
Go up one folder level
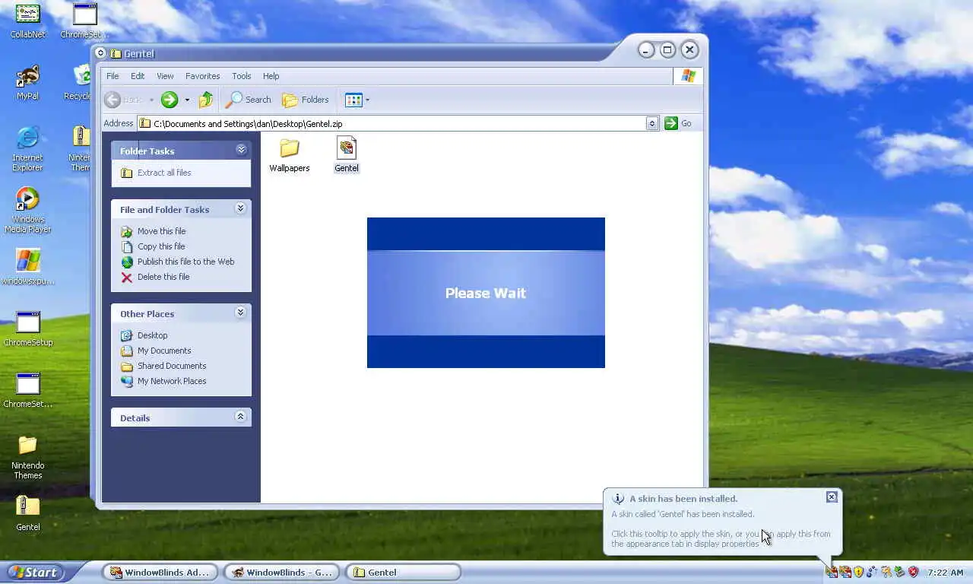206,100
